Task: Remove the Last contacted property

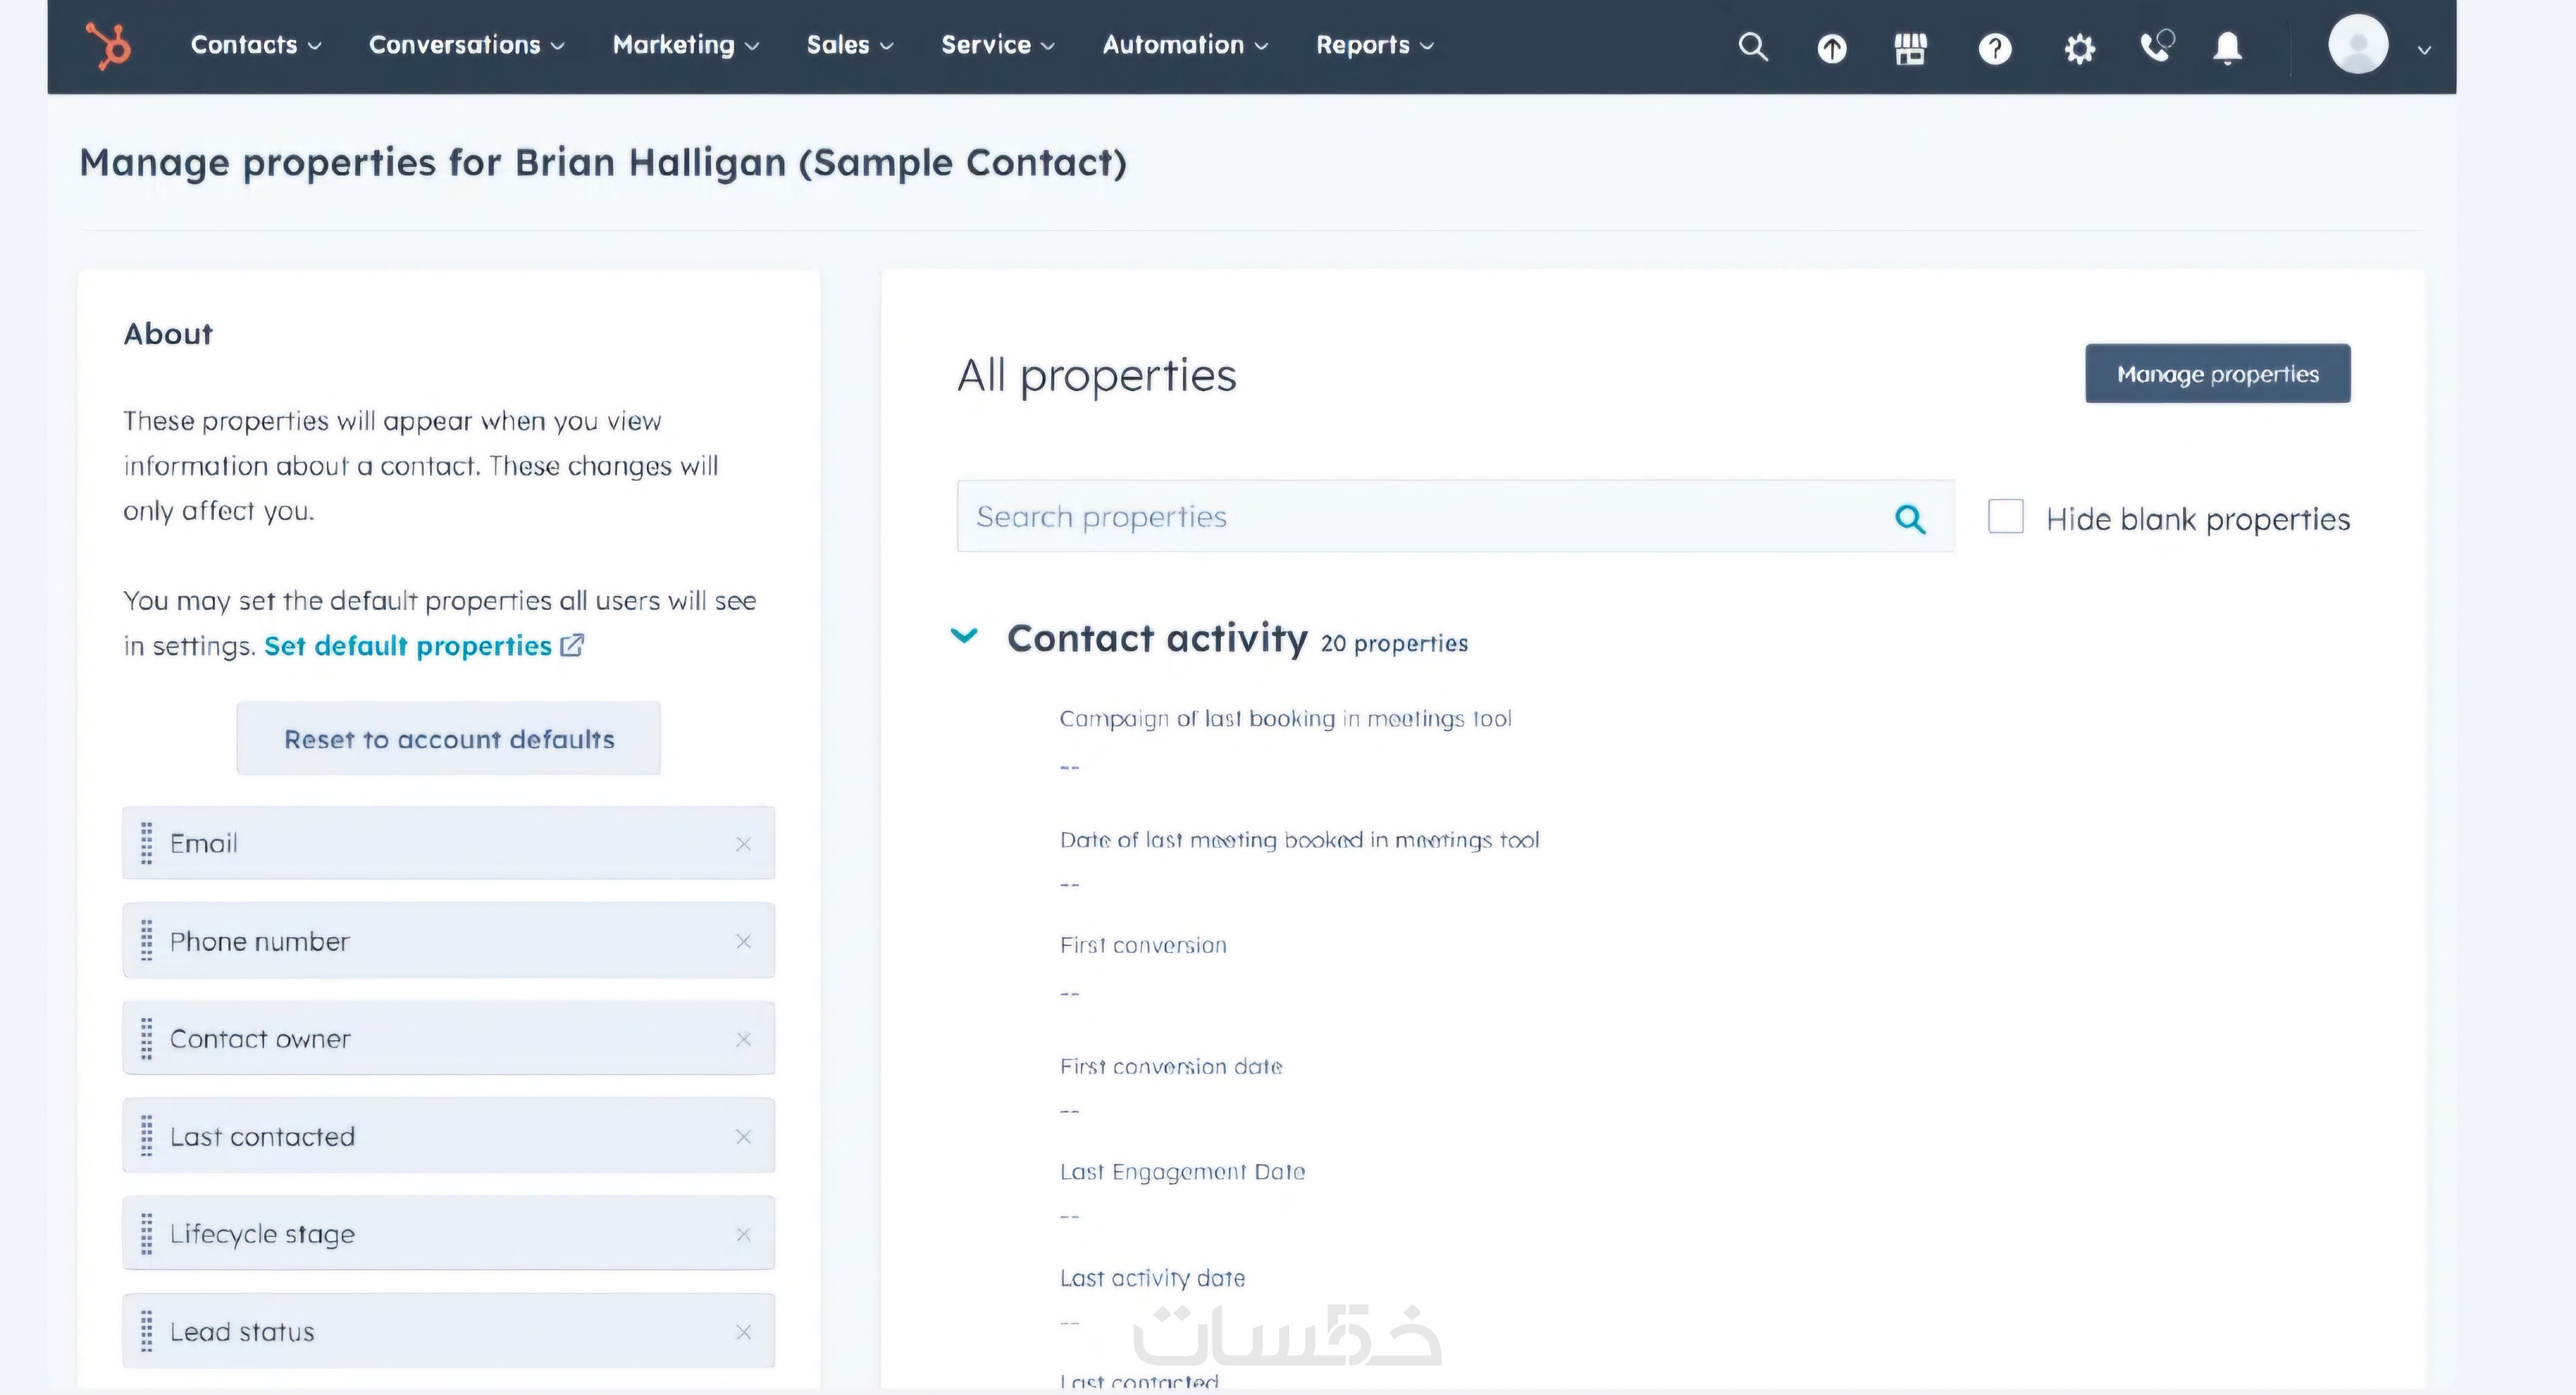Action: [743, 1137]
